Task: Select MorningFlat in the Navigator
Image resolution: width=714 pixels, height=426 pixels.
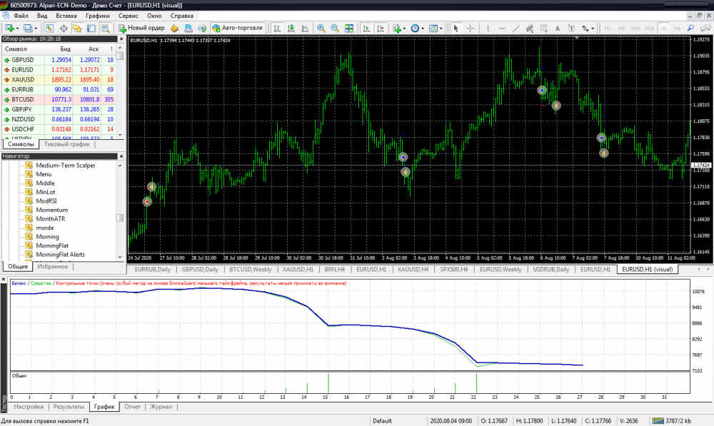Action: pyautogui.click(x=52, y=245)
